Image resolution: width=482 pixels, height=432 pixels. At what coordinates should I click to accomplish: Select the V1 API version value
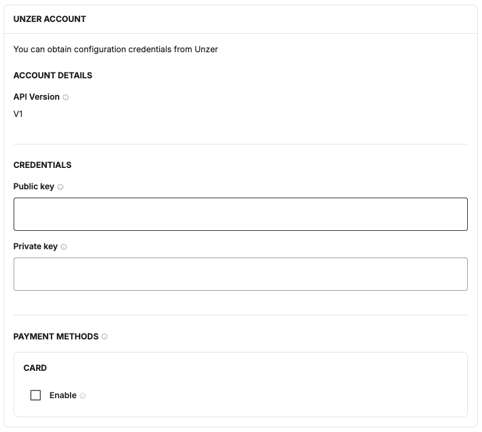click(x=18, y=114)
